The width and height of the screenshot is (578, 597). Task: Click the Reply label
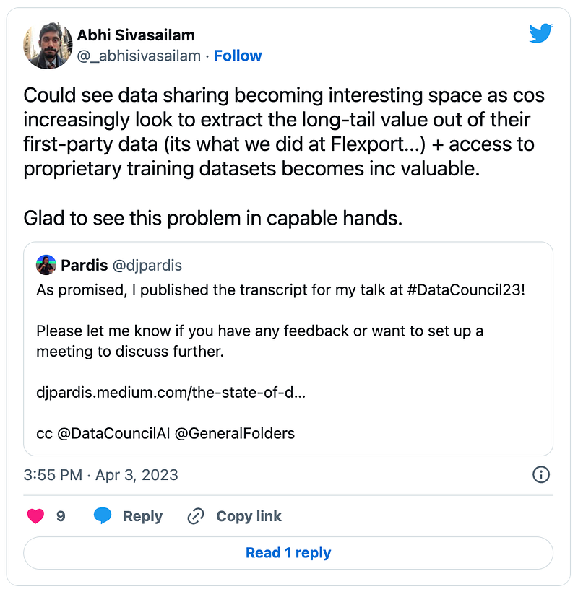[143, 516]
